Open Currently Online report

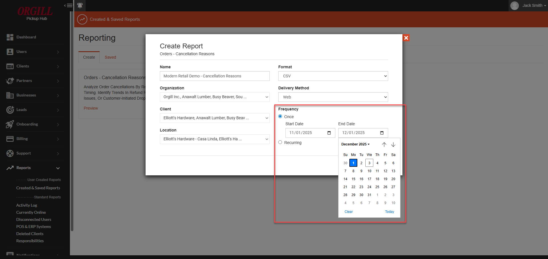[31, 212]
